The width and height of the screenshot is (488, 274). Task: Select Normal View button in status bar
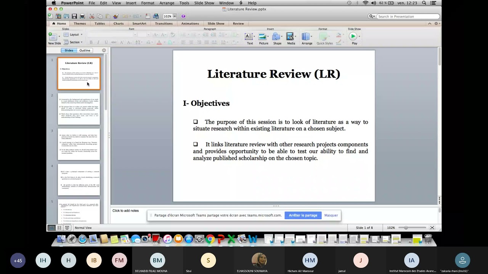(x=51, y=228)
